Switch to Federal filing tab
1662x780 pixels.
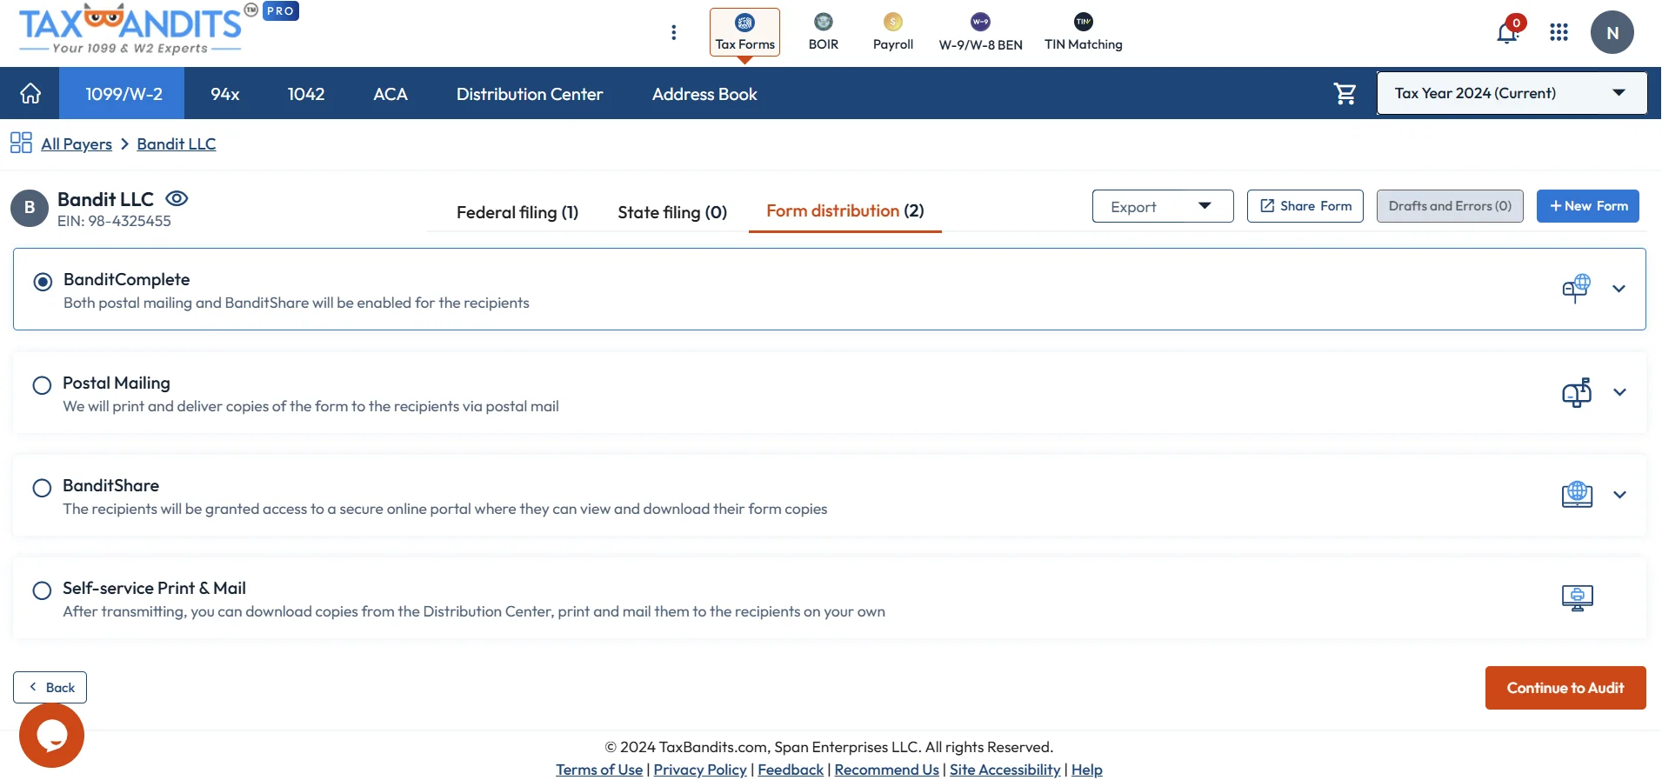[x=517, y=212]
